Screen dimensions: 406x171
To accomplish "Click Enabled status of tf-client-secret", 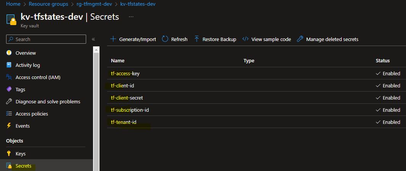I will tap(388, 98).
